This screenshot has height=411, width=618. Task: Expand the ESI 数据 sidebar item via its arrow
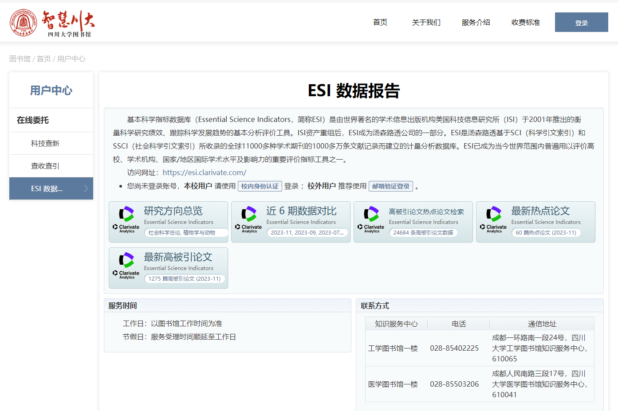click(x=87, y=188)
